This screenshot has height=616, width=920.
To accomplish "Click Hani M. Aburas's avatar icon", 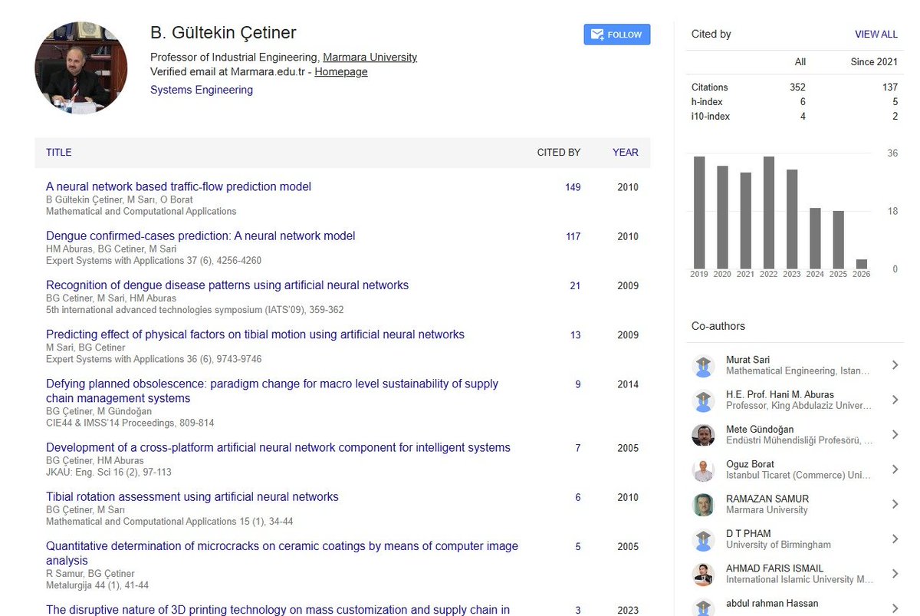I will (x=703, y=400).
